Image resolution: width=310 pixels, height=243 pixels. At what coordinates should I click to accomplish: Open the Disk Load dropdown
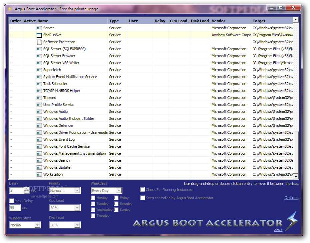point(77,225)
